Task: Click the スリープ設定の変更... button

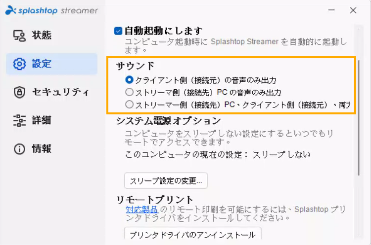Action: click(x=166, y=180)
